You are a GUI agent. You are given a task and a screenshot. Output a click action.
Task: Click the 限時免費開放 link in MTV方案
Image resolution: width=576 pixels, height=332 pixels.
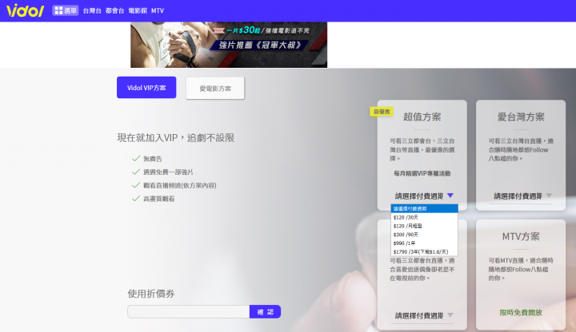click(x=521, y=313)
